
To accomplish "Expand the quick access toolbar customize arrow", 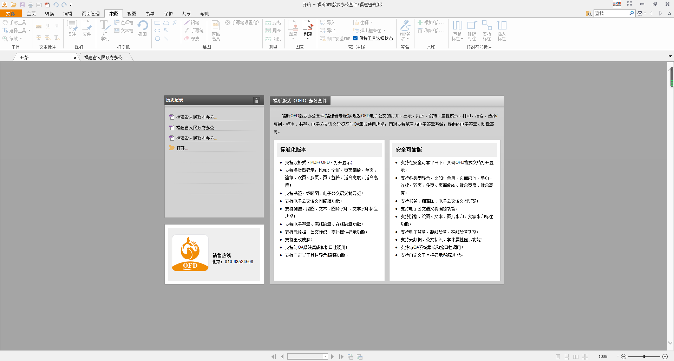I will (x=71, y=5).
